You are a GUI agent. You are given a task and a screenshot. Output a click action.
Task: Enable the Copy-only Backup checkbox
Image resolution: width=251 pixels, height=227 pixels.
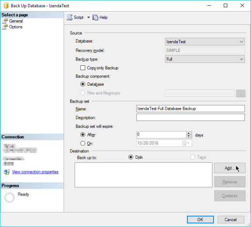pos(83,68)
